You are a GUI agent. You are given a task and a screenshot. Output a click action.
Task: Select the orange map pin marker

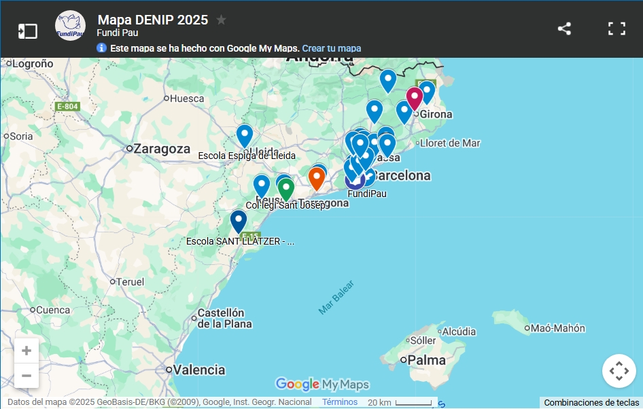click(x=317, y=178)
